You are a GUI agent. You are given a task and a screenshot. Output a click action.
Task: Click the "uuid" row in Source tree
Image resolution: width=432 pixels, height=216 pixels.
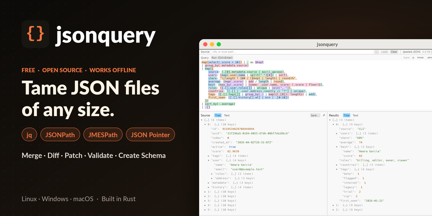coord(250,133)
